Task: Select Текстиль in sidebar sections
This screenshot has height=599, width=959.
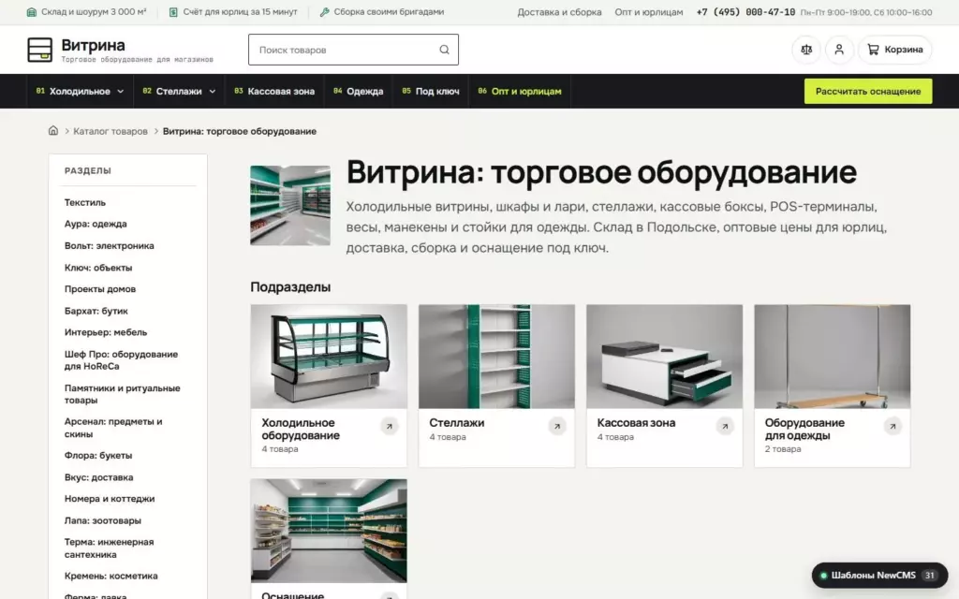Action: point(85,202)
